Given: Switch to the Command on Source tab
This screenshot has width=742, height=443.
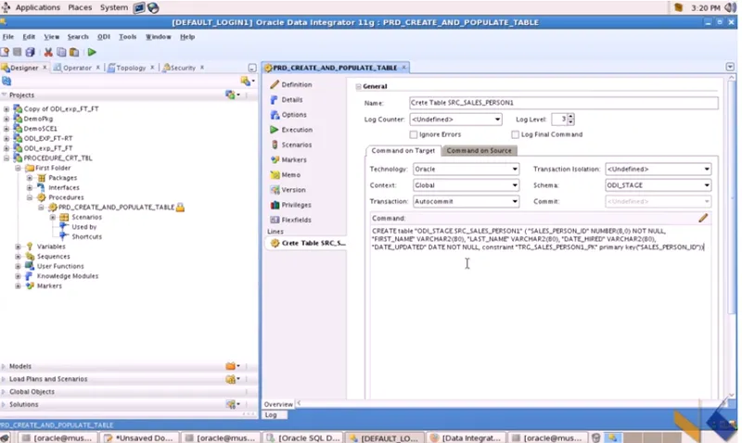Looking at the screenshot, I should coord(479,151).
